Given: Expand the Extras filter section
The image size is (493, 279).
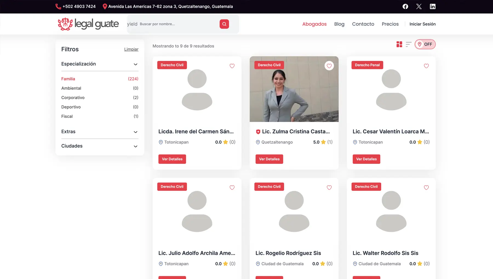Looking at the screenshot, I should [x=135, y=132].
